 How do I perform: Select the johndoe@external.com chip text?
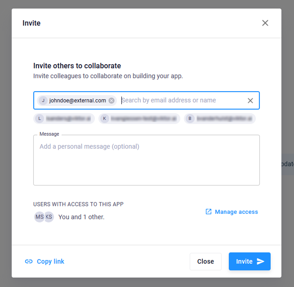tap(78, 101)
